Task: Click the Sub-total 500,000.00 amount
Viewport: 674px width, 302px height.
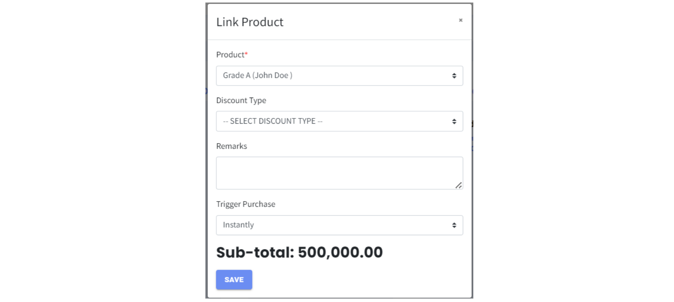Action: 340,252
